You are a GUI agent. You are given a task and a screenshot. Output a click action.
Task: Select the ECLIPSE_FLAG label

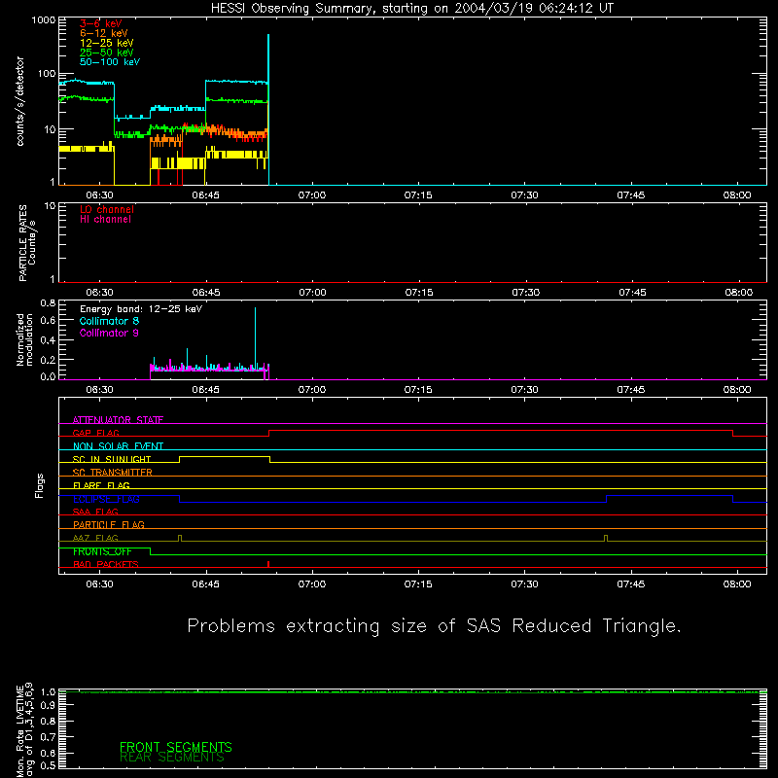106,499
